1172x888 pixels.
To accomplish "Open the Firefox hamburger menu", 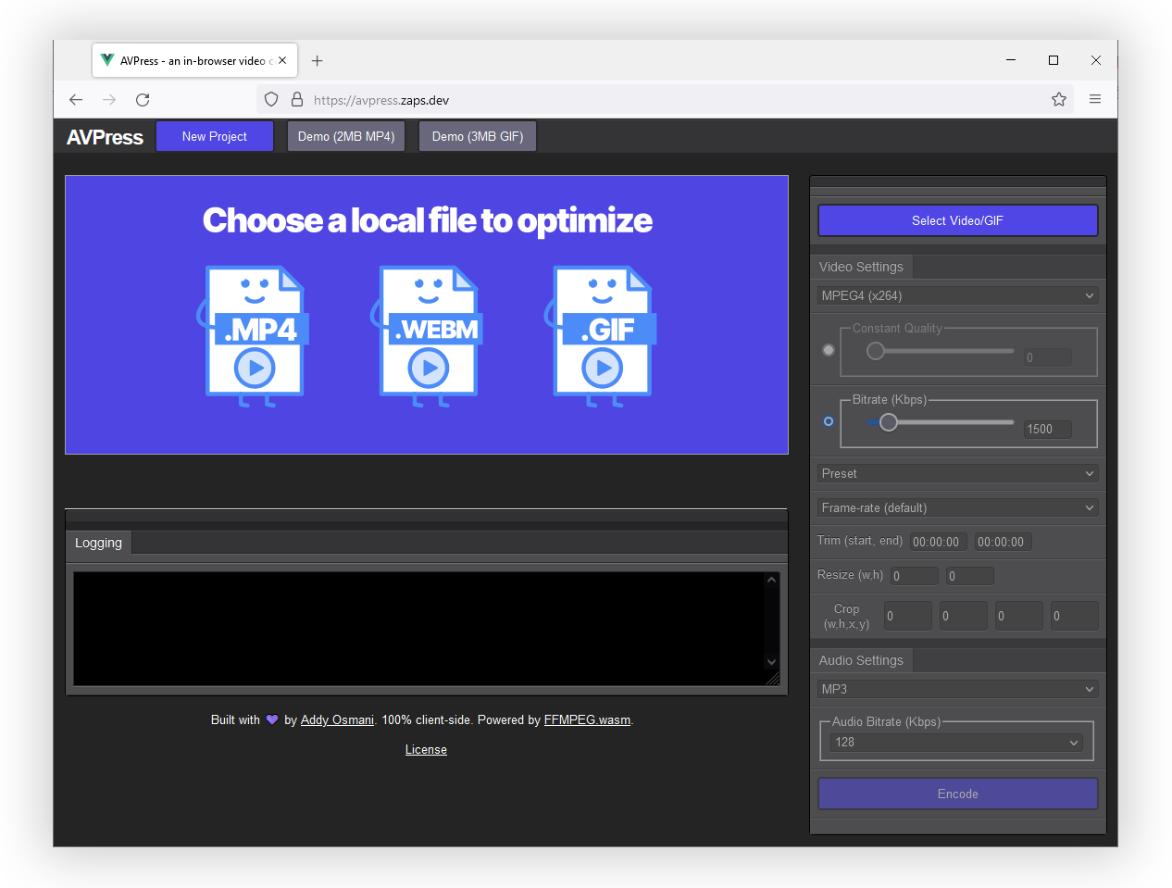I will pyautogui.click(x=1095, y=99).
